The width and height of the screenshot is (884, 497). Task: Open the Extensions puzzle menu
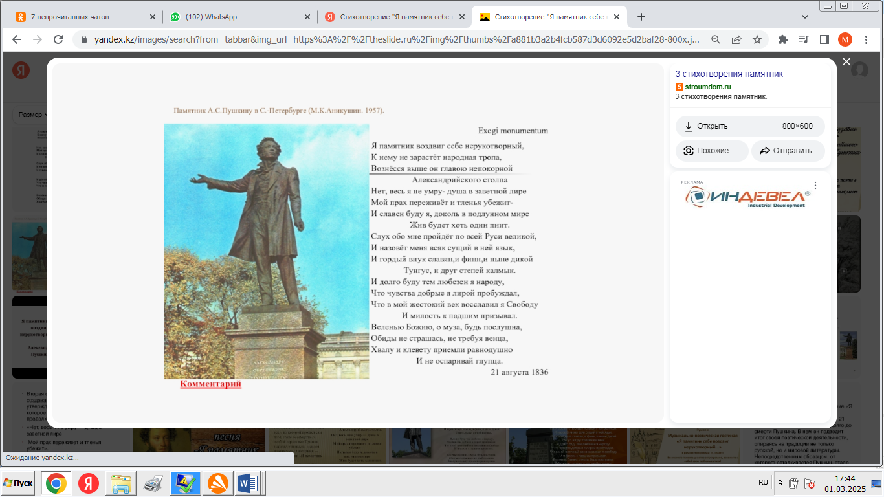tap(783, 39)
